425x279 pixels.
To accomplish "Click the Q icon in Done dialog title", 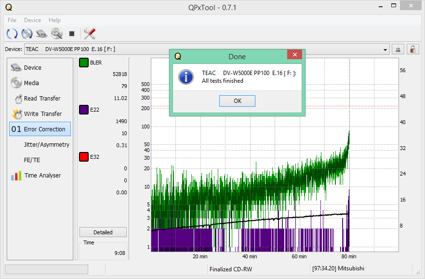I will point(177,56).
